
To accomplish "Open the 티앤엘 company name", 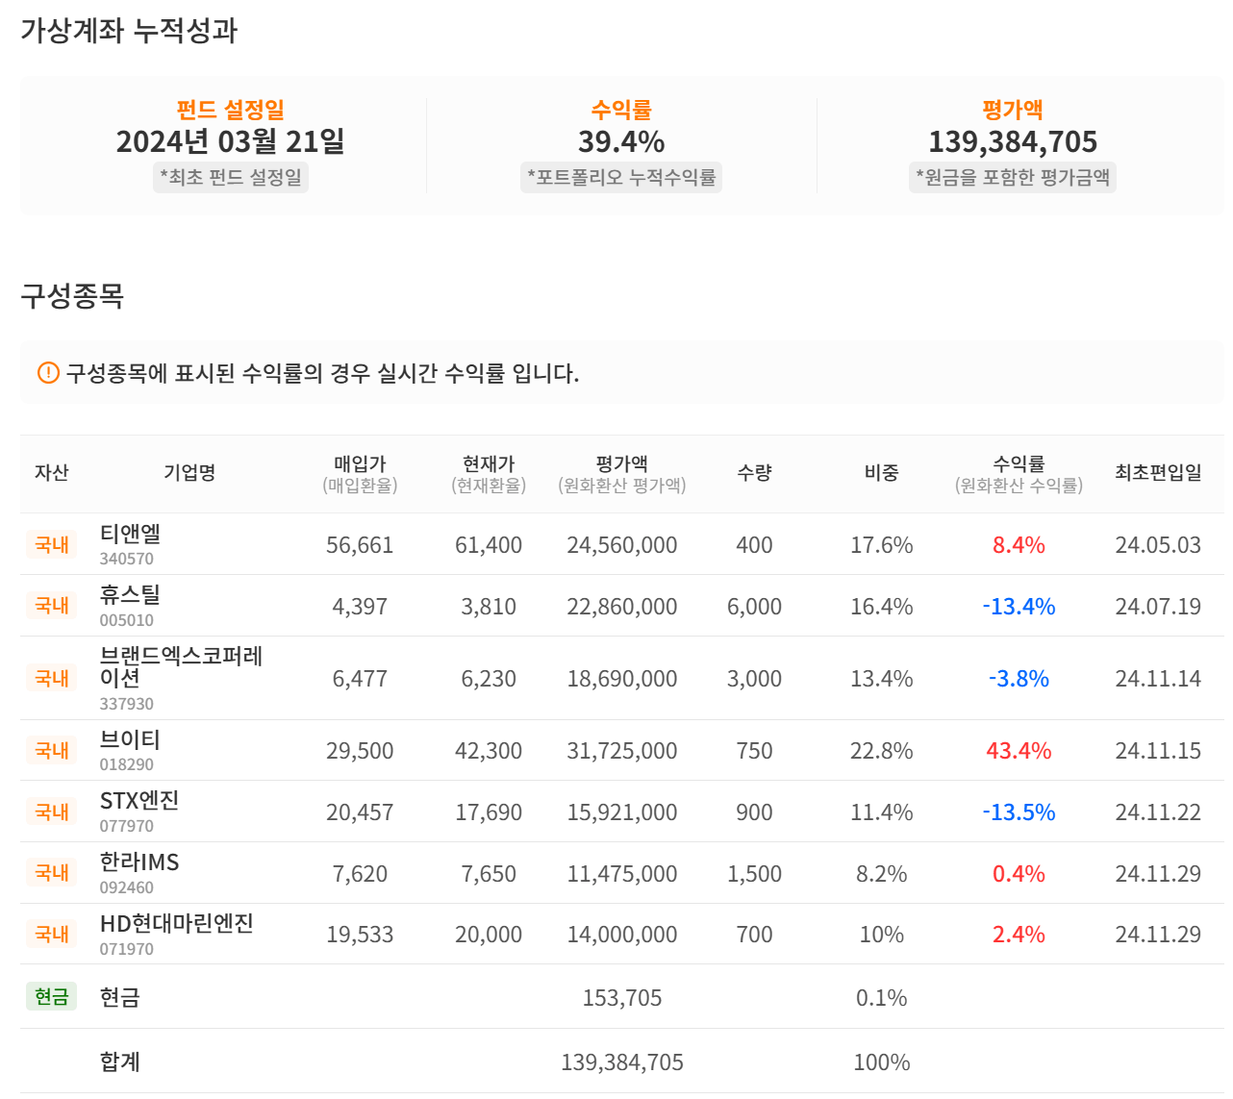I will point(130,534).
